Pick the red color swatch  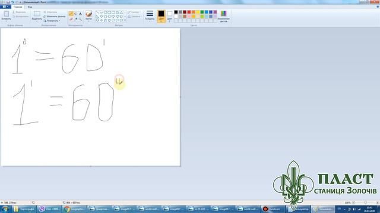click(x=189, y=12)
